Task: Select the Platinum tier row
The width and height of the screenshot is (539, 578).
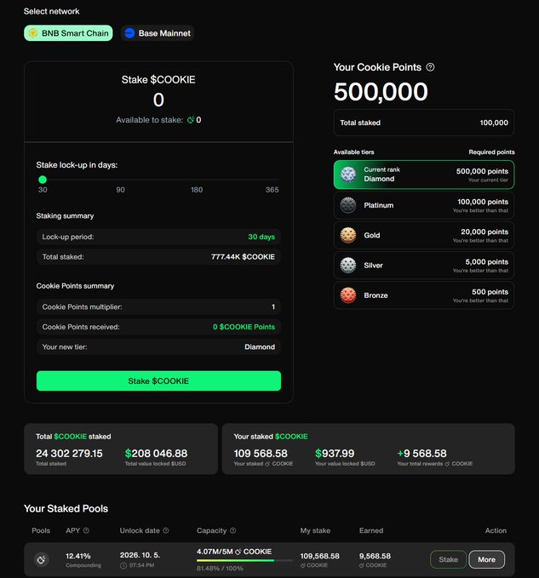Action: pyautogui.click(x=424, y=205)
